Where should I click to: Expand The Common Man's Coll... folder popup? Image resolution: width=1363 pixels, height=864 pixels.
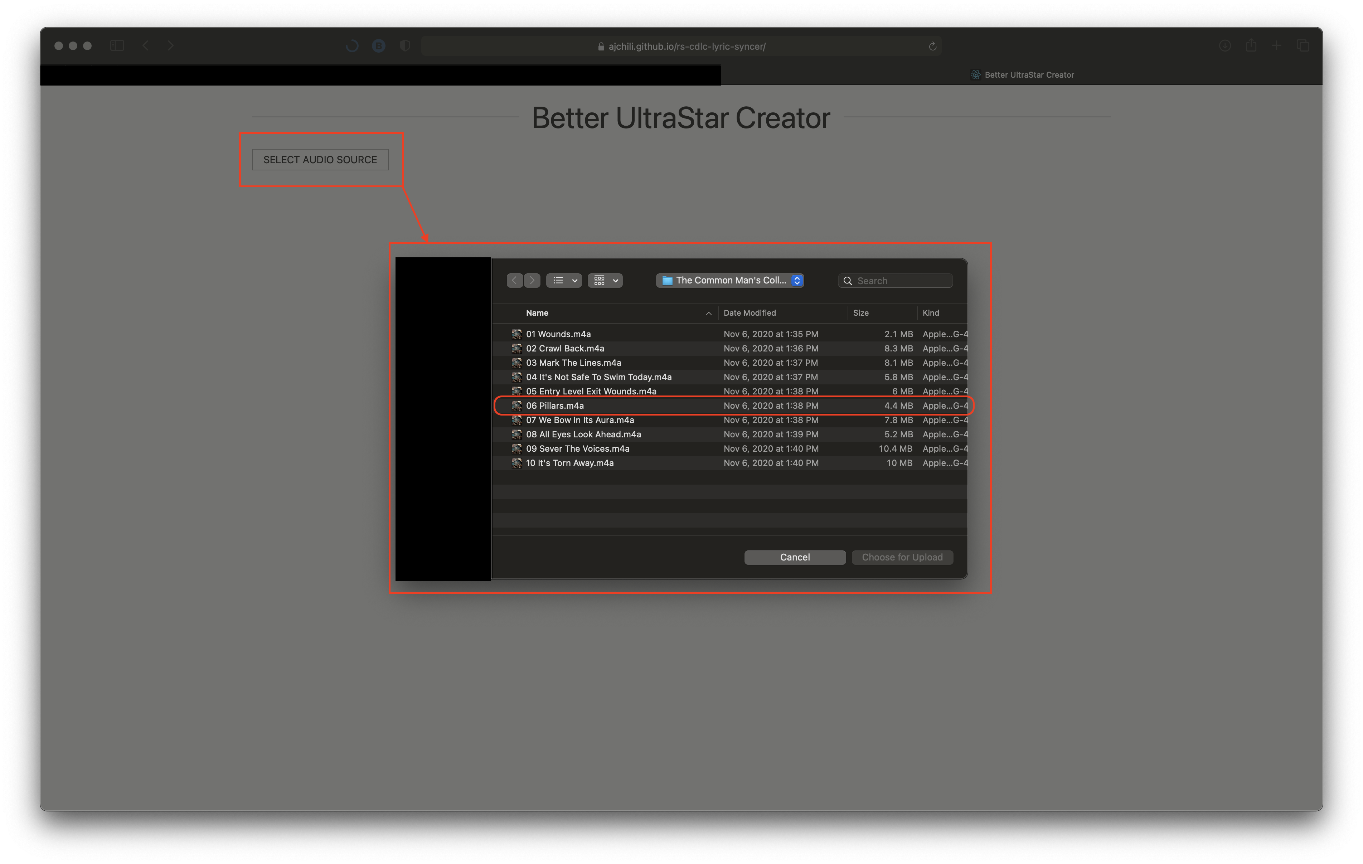tap(729, 280)
